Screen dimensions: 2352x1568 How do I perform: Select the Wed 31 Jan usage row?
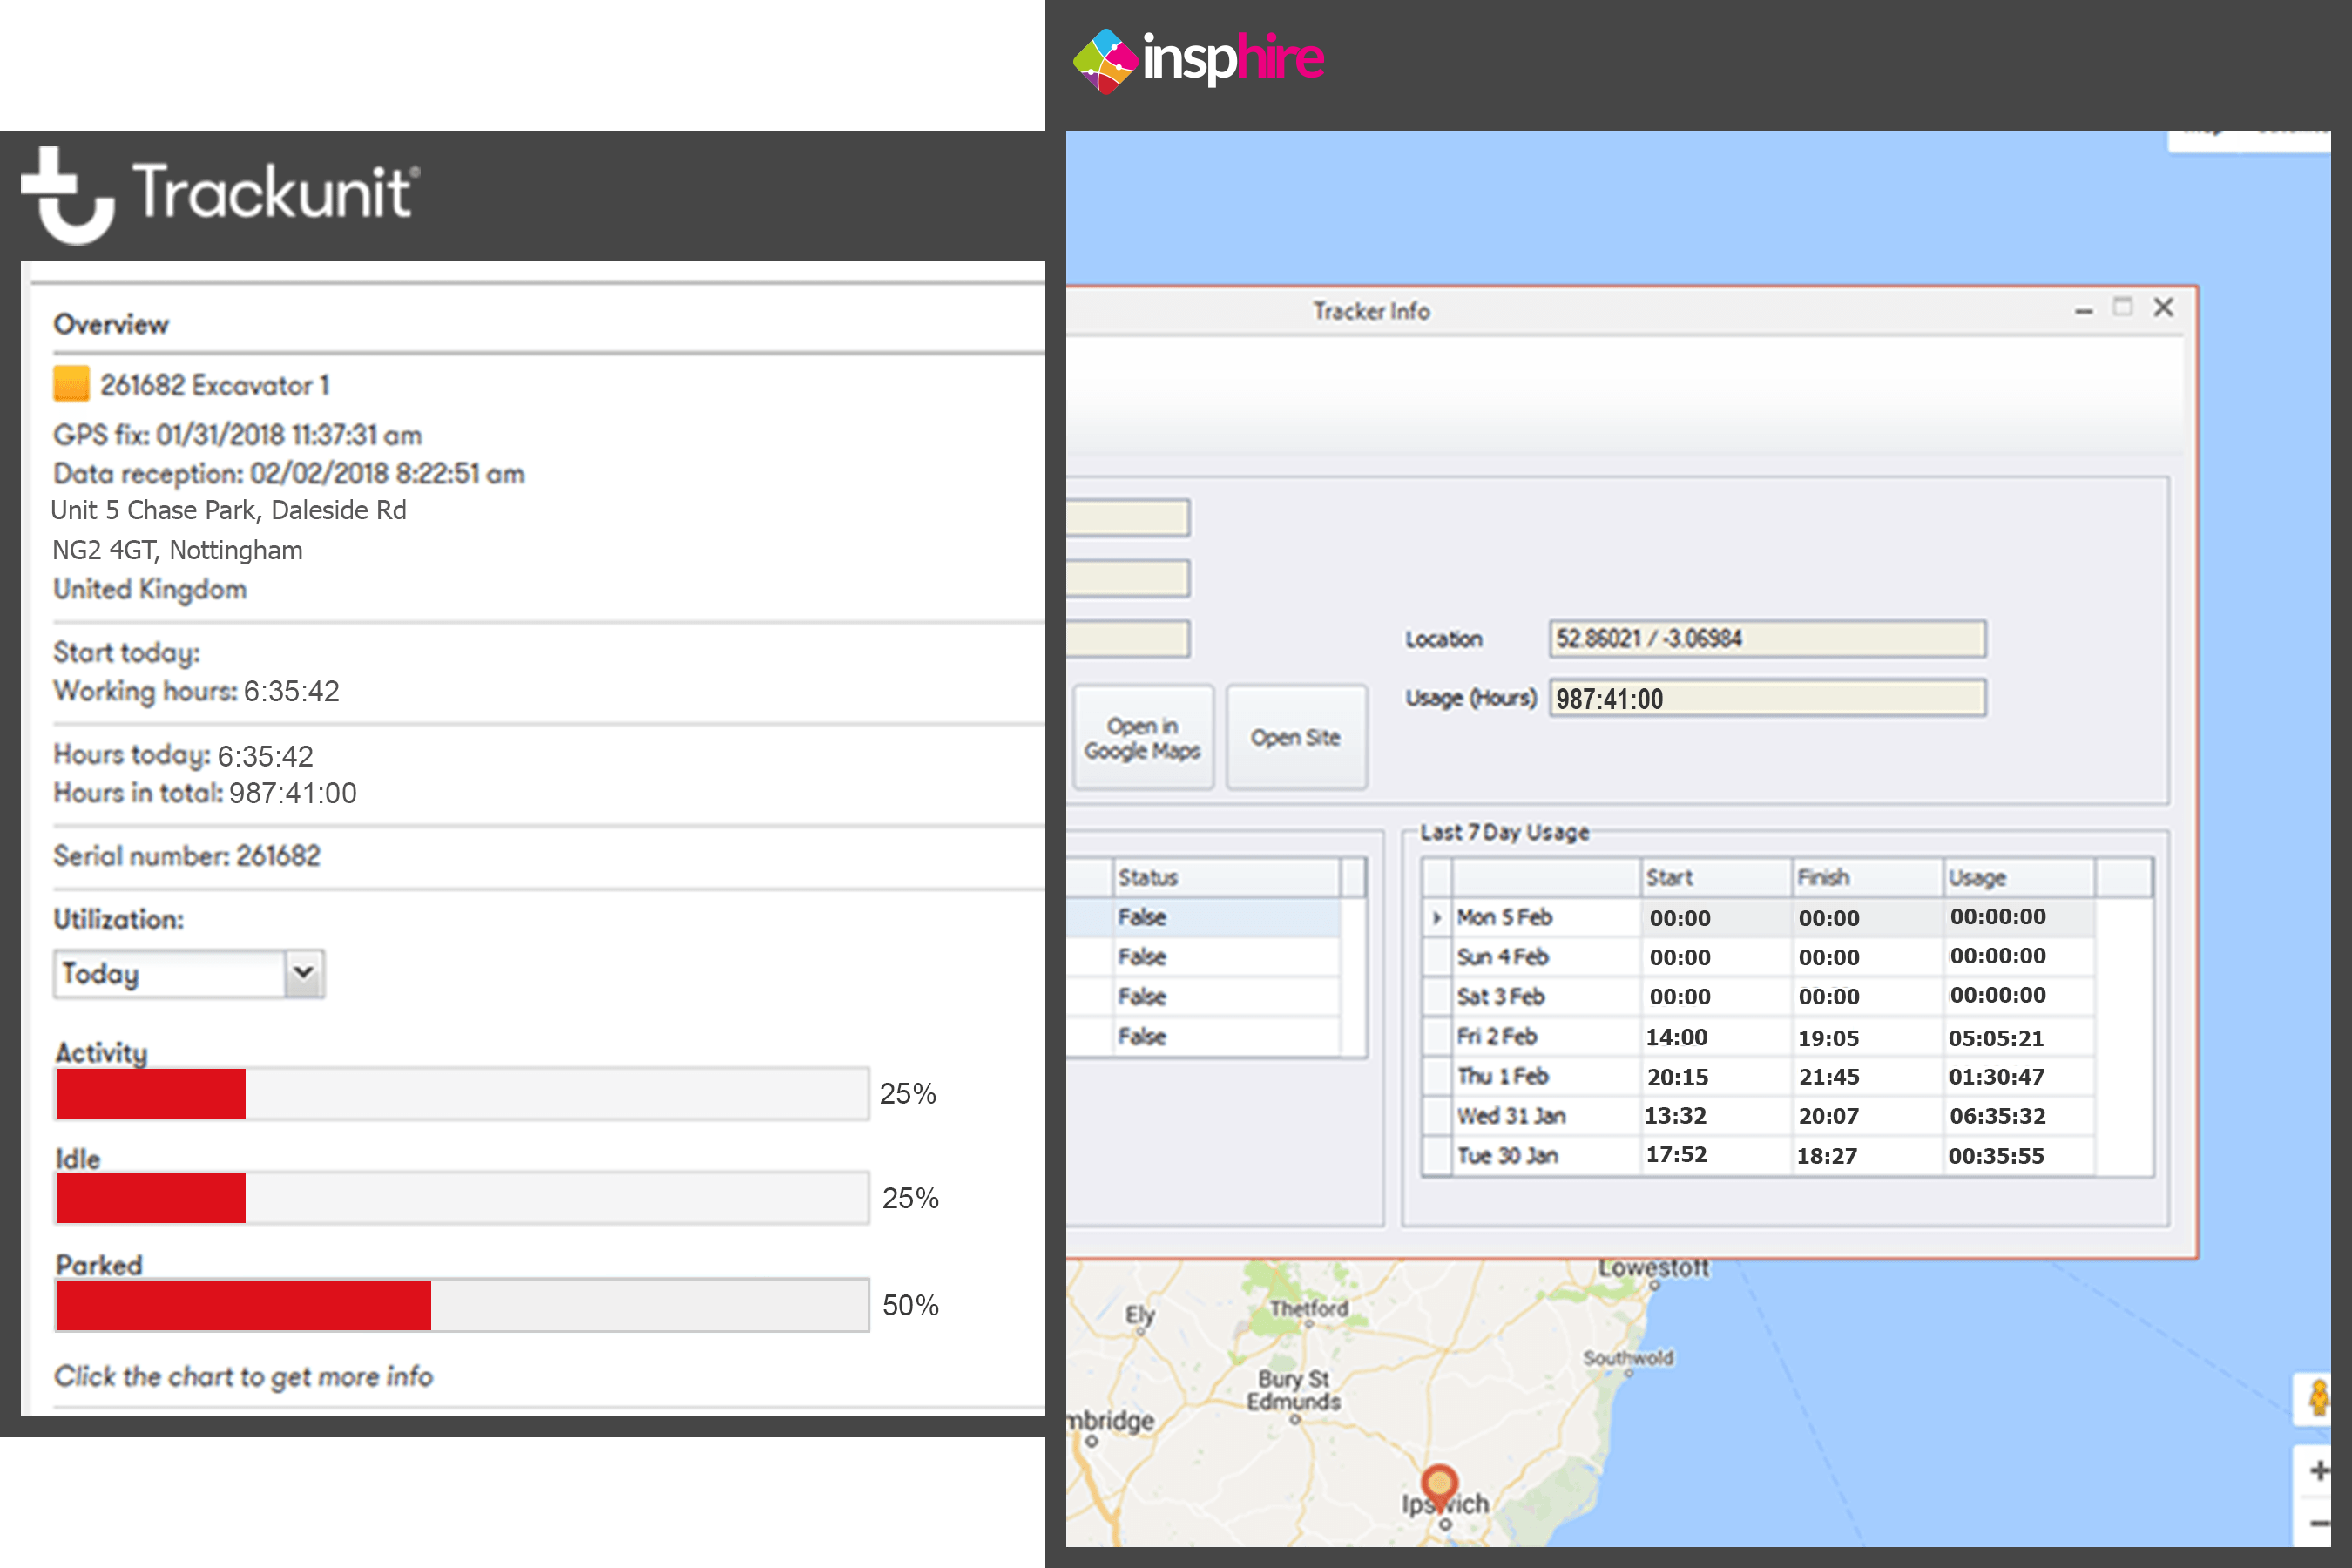click(1759, 1116)
